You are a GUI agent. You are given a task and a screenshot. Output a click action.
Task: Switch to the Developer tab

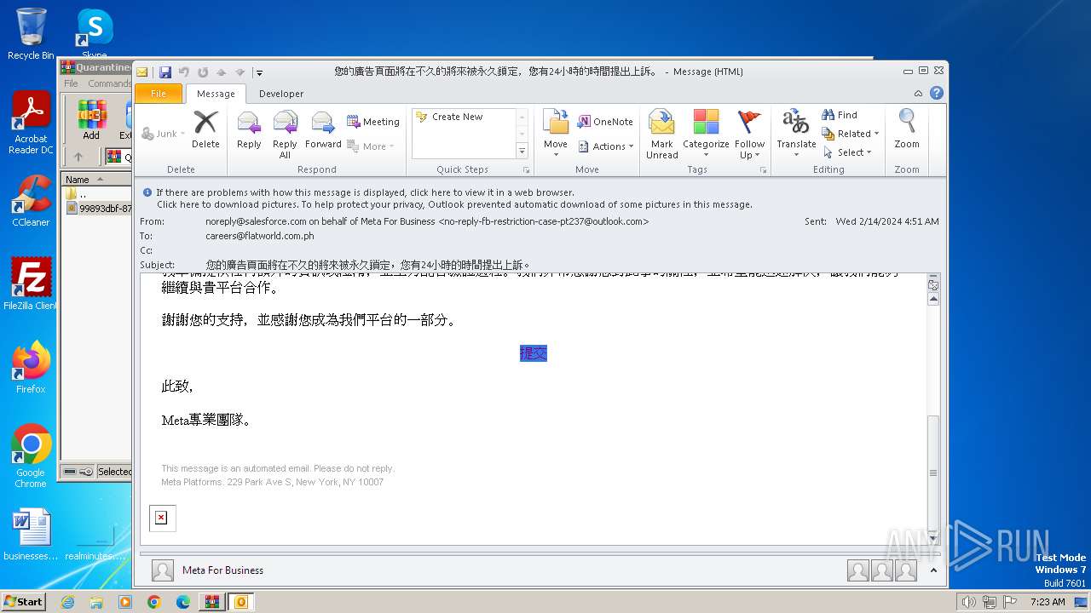pyautogui.click(x=281, y=94)
